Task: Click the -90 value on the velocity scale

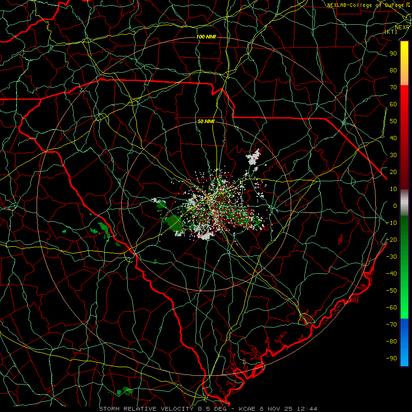Action: click(x=391, y=358)
